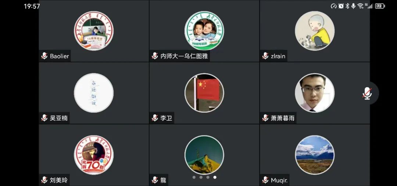The image size is (397, 186).
Task: Click muted mic icon beside zlrain
Action: 265,56
